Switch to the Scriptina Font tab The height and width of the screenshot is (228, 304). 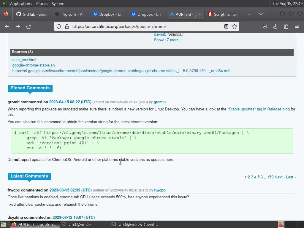223,14
